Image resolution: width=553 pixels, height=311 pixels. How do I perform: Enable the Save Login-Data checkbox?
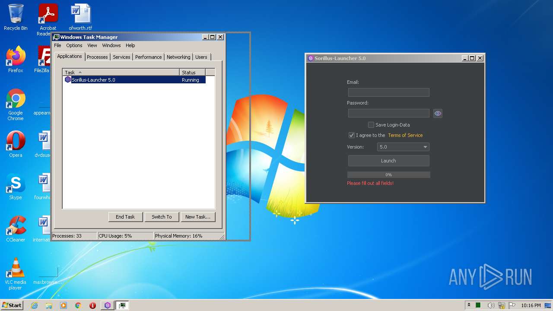[x=371, y=125]
